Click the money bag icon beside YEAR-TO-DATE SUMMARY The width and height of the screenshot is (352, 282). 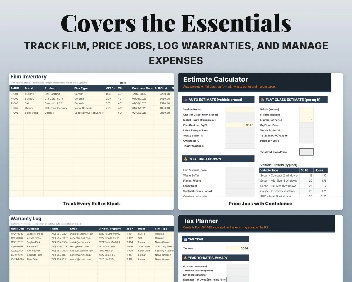coord(185,258)
